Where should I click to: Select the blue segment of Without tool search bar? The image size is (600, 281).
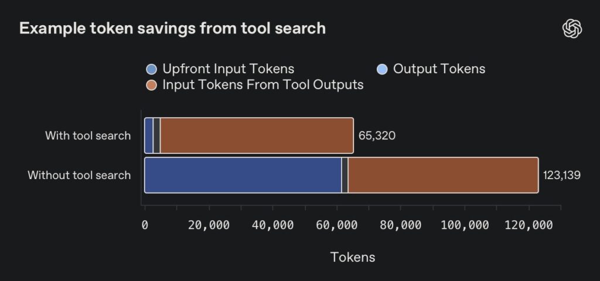(243, 175)
